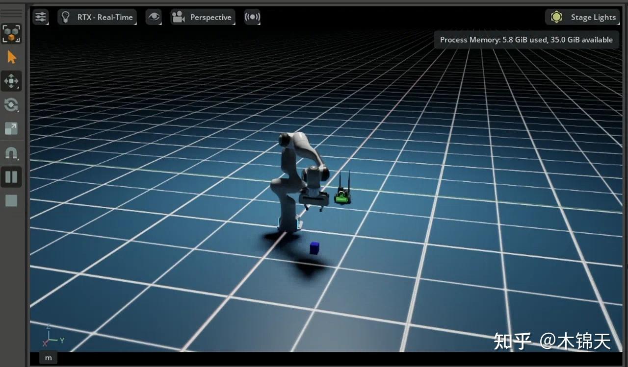Open the Perspective camera dropdown
Viewport: 628px width, 367px height.
203,17
